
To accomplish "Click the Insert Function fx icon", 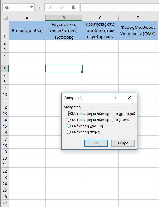I will click(x=73, y=7).
